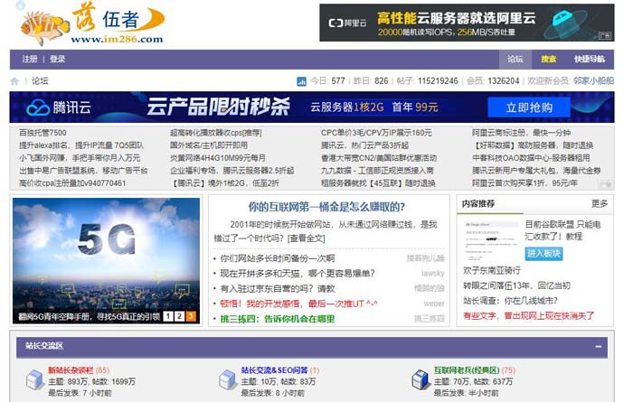
Task: Click the 5G slideshow image
Action: pos(106,260)
